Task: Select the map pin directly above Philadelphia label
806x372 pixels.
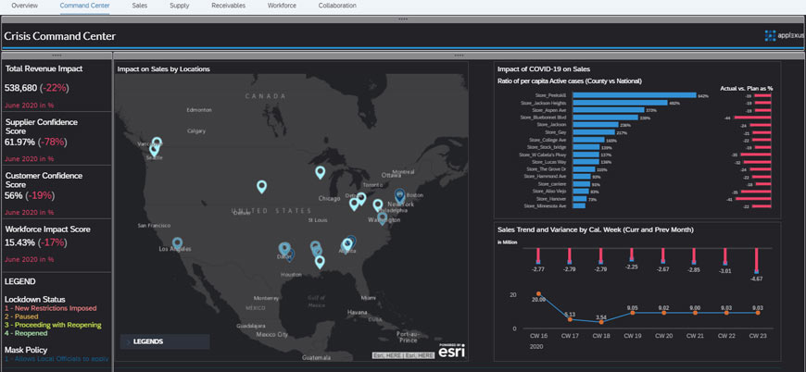Action: (378, 205)
